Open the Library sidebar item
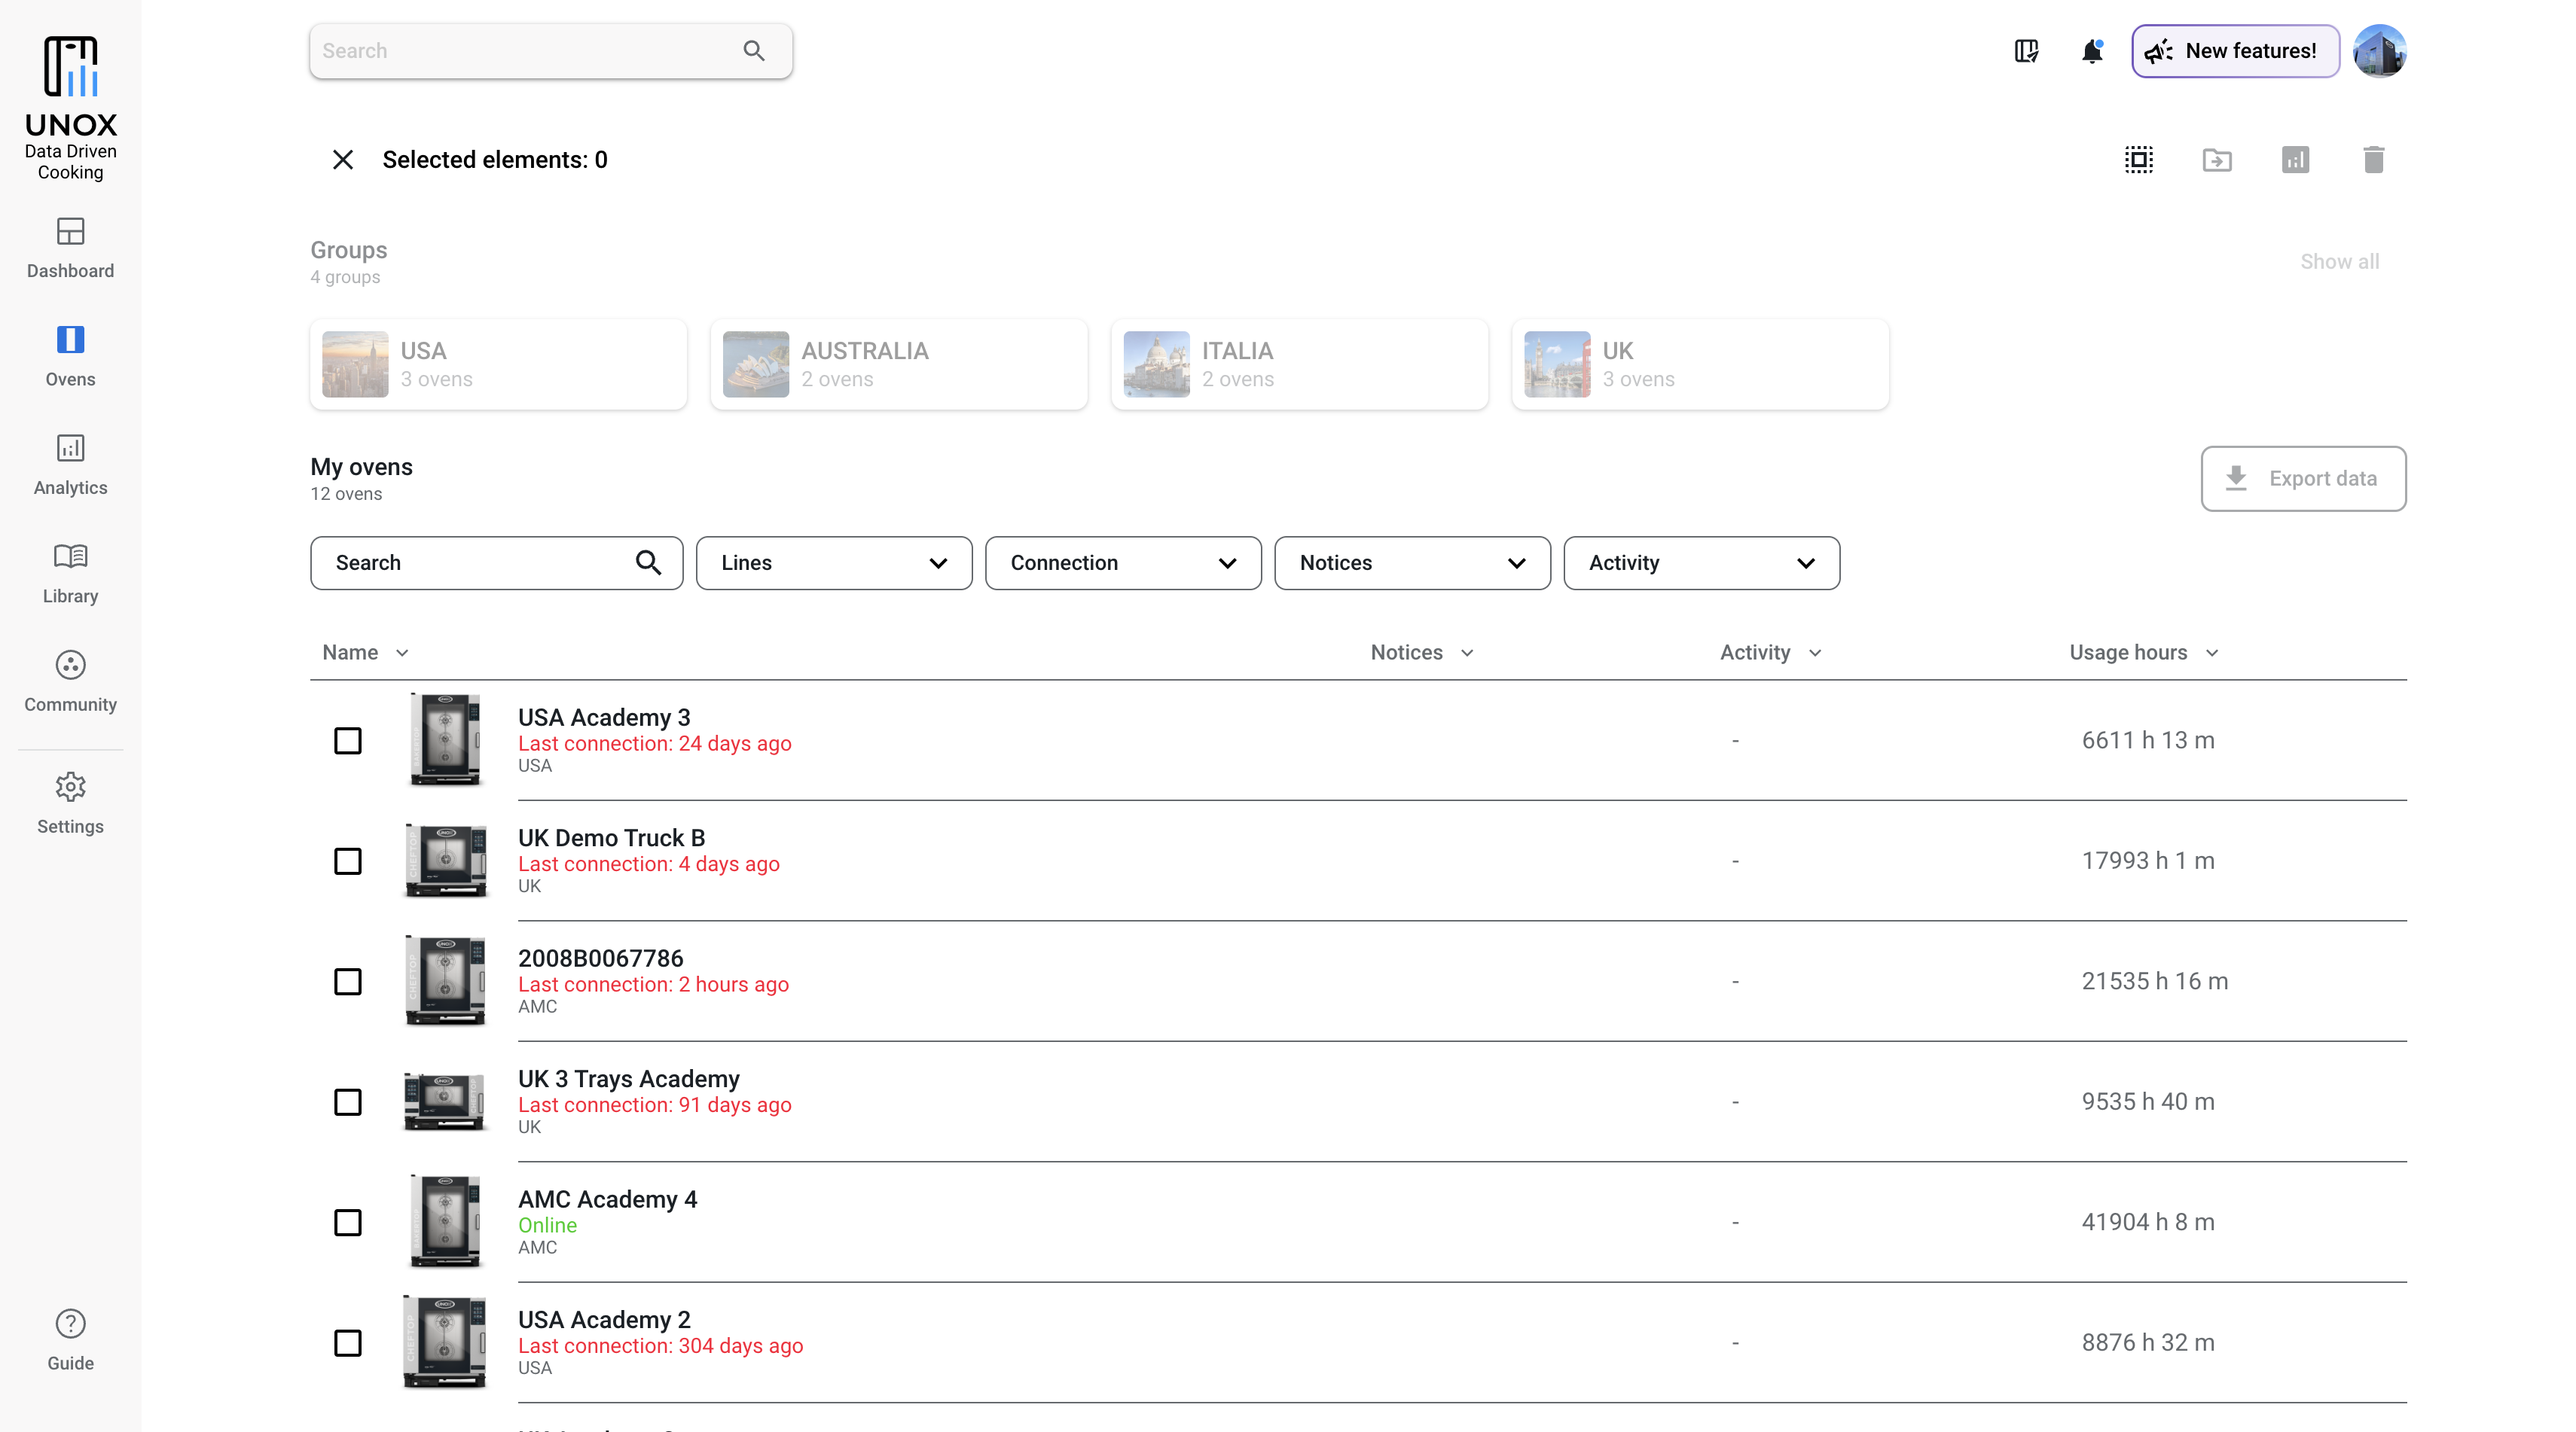 (x=70, y=573)
